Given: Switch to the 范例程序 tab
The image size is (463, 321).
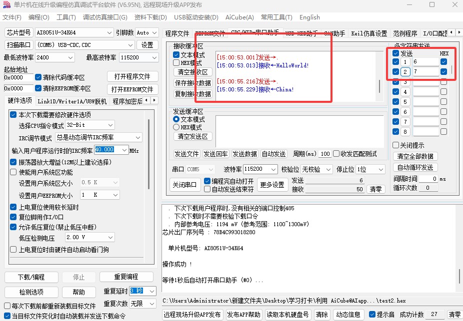Looking at the screenshot, I should click(x=405, y=33).
